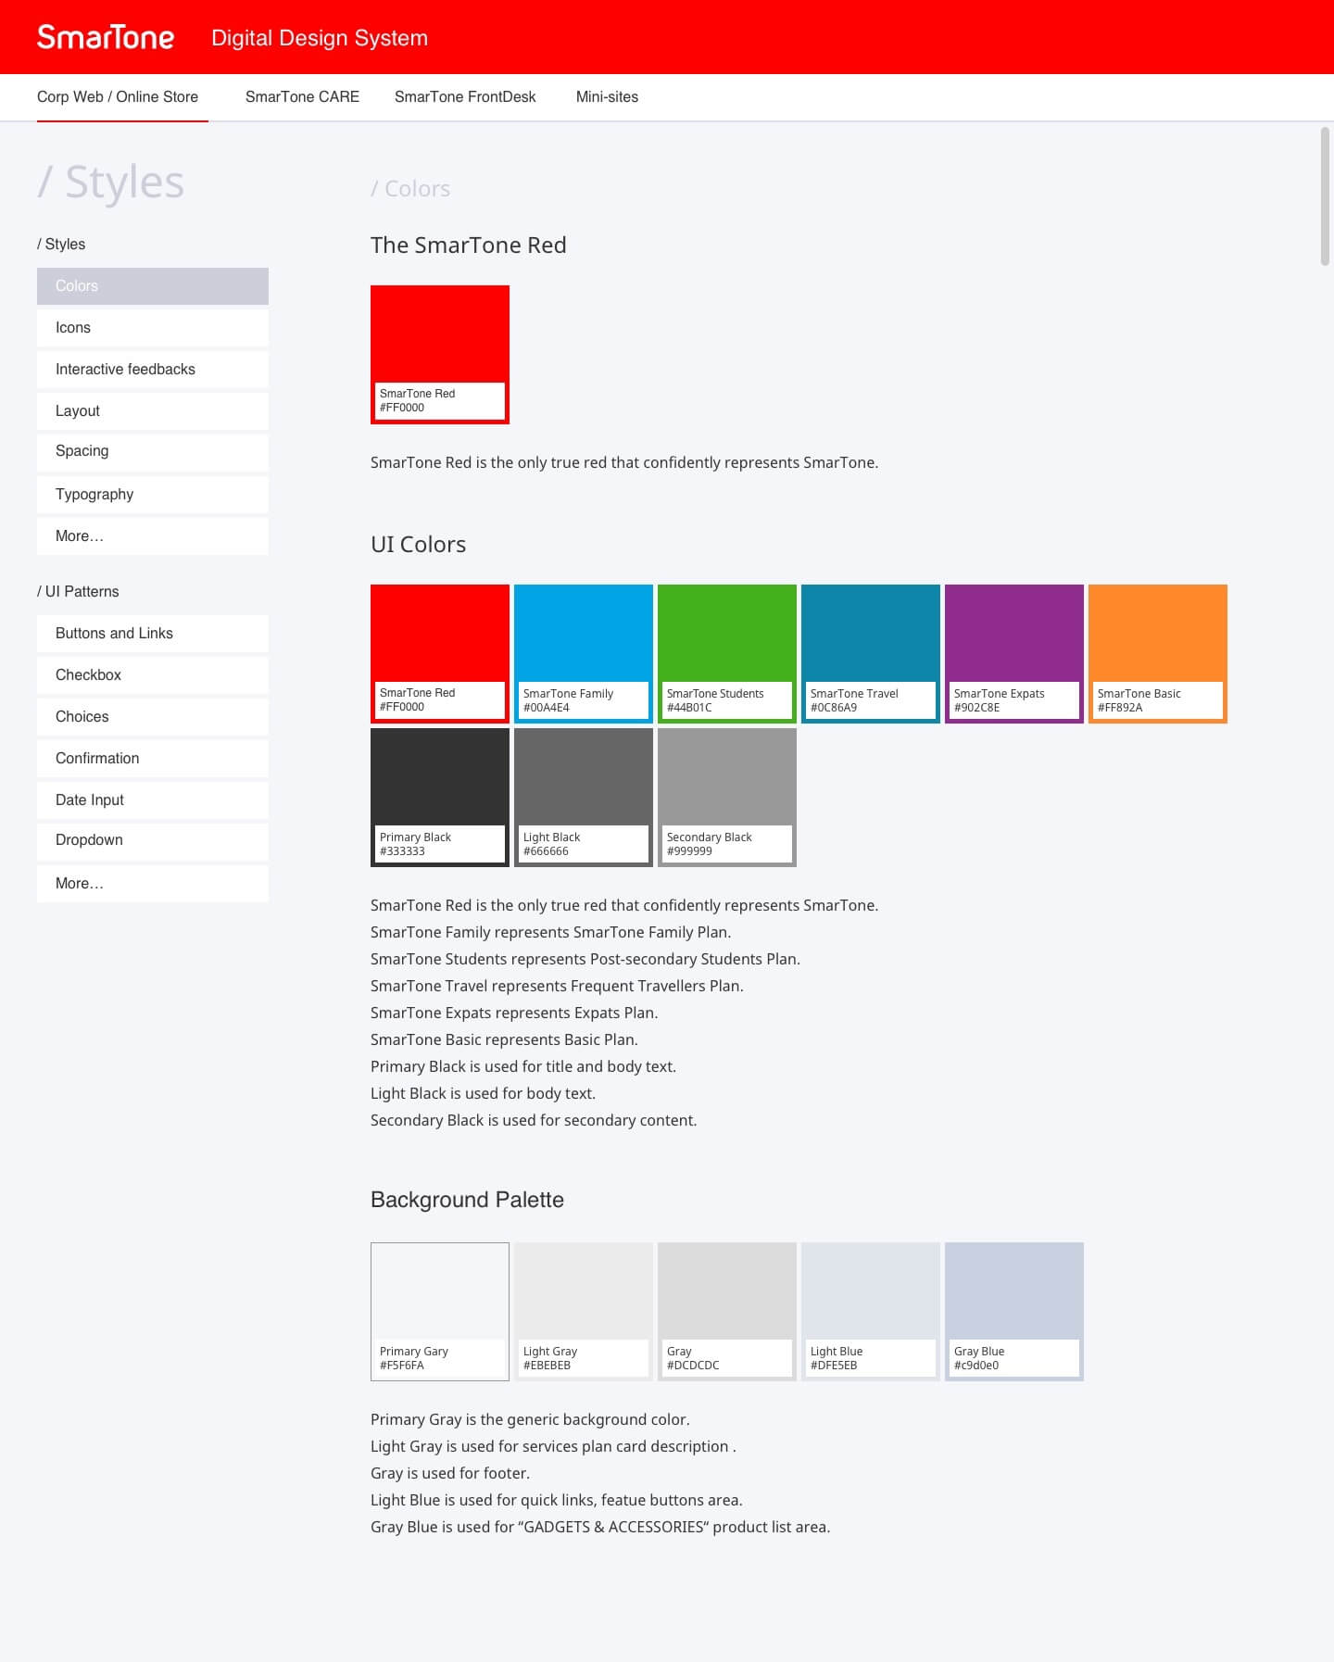
Task: Open the Checkbox pattern page
Action: pyautogui.click(x=153, y=675)
